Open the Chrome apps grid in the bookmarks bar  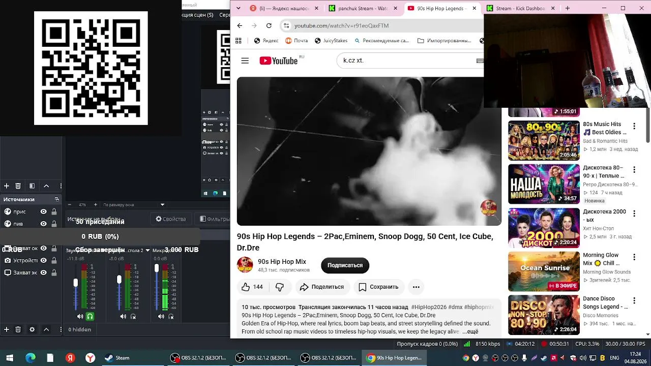(239, 41)
